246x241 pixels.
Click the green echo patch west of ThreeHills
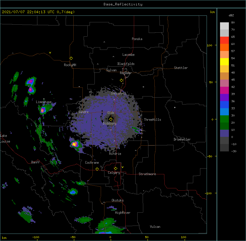(x=136, y=129)
